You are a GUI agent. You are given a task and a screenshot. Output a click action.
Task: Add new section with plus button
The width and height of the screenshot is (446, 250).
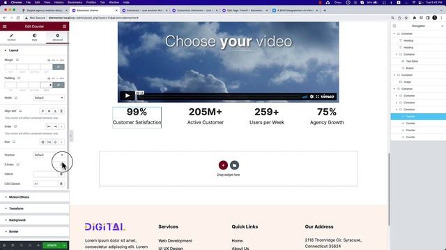[x=223, y=165]
